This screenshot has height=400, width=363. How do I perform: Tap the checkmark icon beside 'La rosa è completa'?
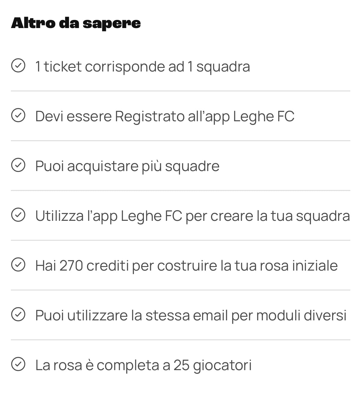point(18,364)
